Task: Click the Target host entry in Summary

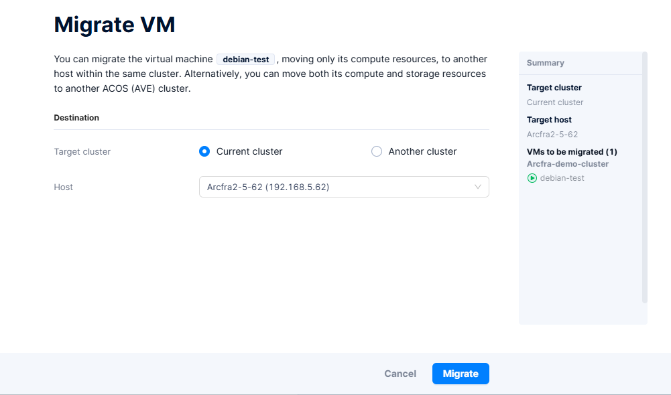Action: point(549,120)
